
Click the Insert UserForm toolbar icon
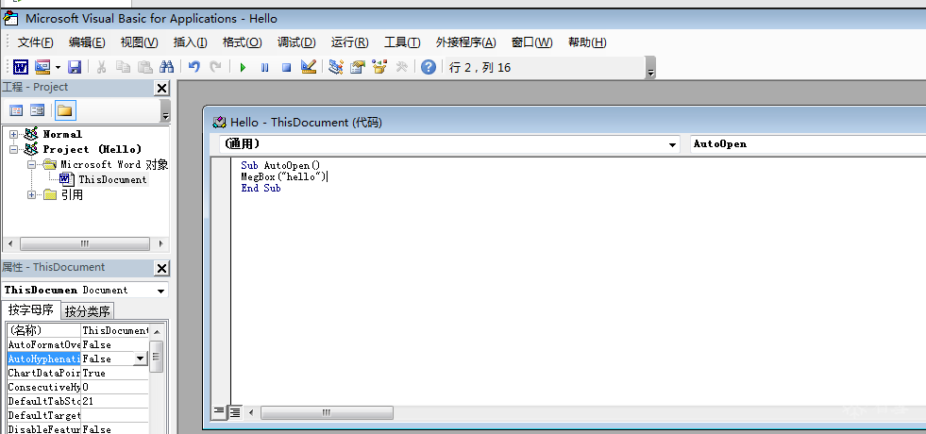[x=42, y=67]
